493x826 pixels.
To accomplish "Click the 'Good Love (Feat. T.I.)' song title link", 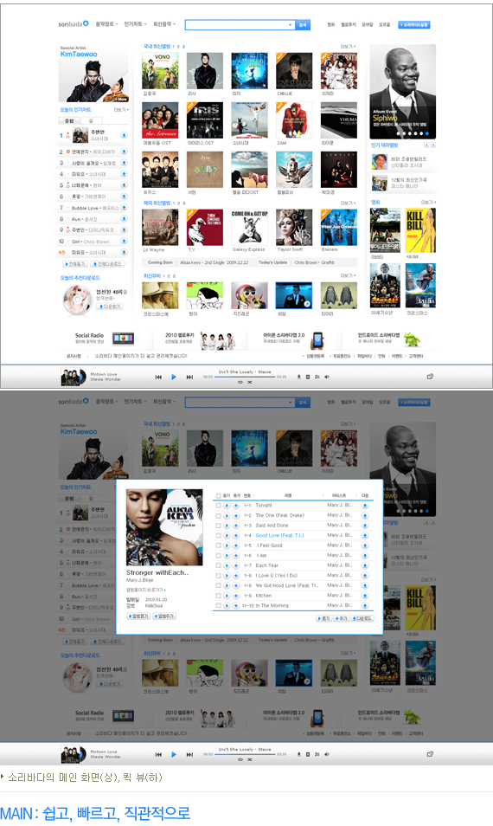I will click(x=280, y=535).
